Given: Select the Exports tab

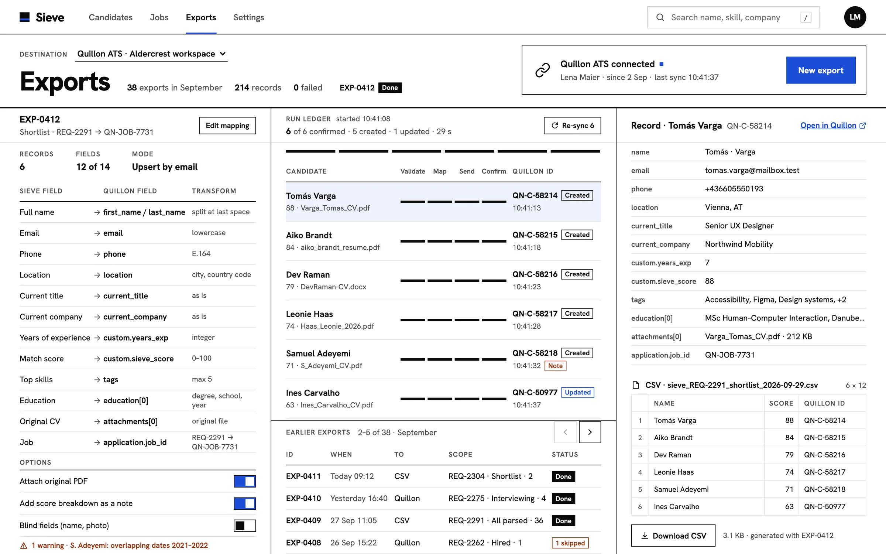Looking at the screenshot, I should 201,17.
